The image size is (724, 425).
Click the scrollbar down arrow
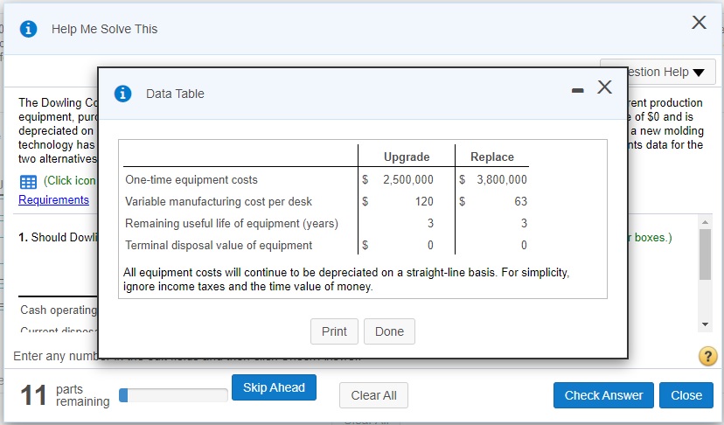705,324
